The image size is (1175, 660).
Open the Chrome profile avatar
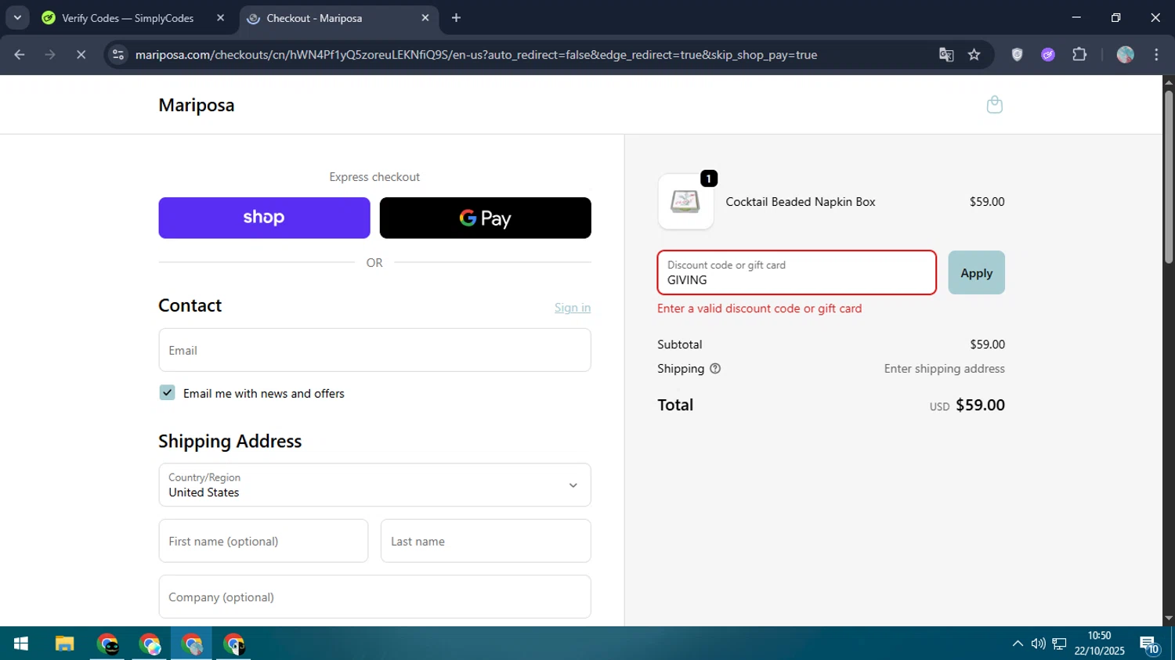[x=1126, y=55]
